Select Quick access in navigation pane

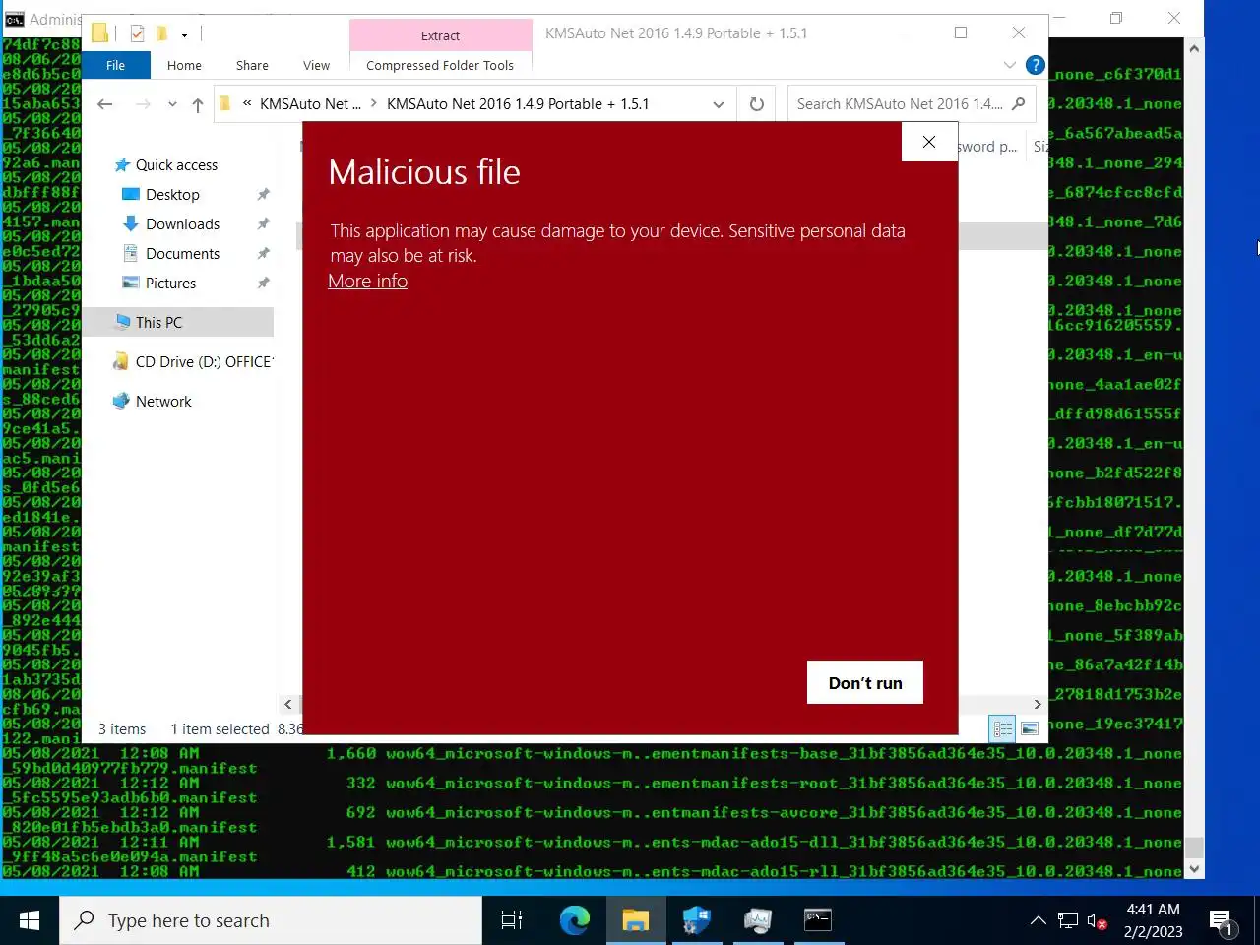tap(177, 164)
